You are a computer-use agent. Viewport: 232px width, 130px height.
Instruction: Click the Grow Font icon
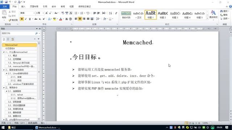click(x=46, y=13)
